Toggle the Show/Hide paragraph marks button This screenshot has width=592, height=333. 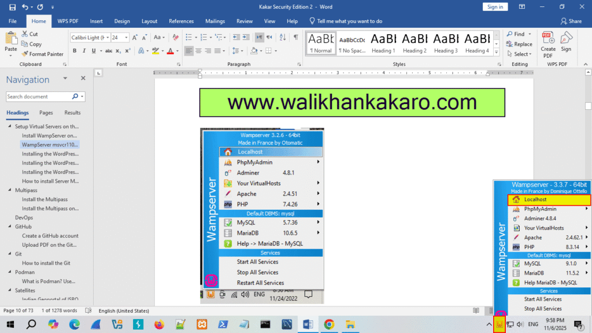click(x=295, y=38)
